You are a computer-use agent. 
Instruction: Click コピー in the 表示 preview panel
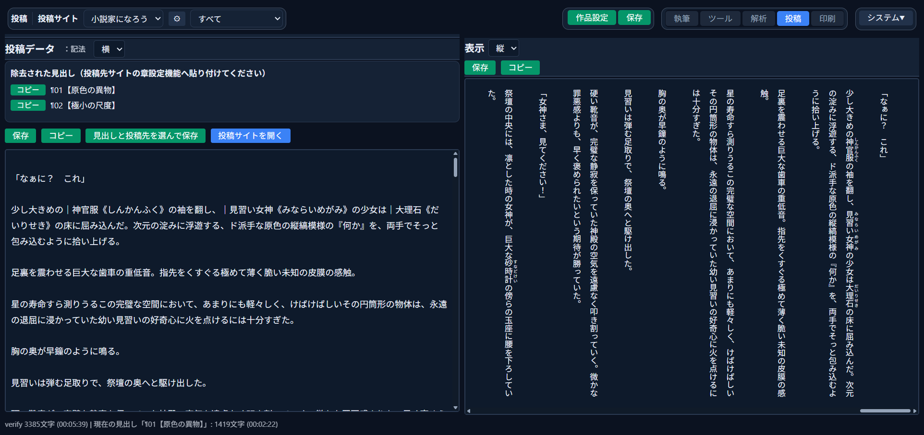click(520, 68)
